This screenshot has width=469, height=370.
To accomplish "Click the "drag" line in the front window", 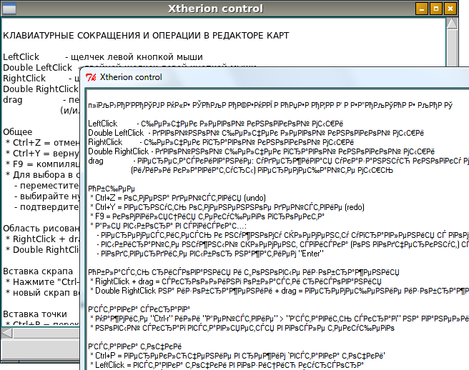I will [x=279, y=161].
